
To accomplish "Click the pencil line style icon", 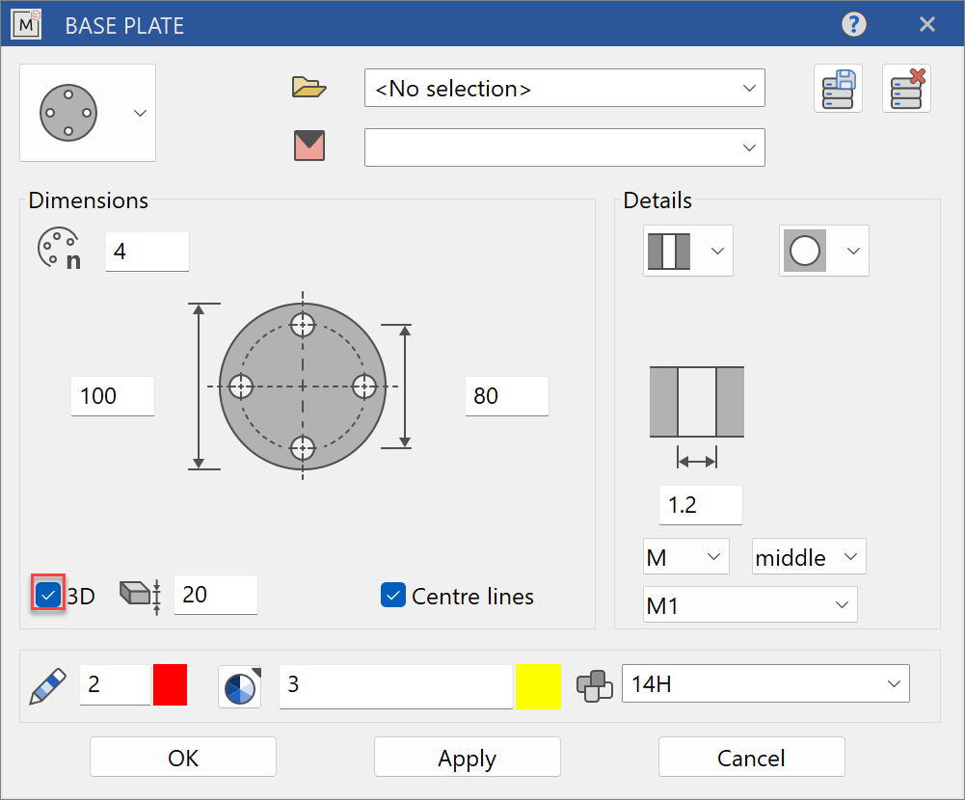I will tap(48, 685).
